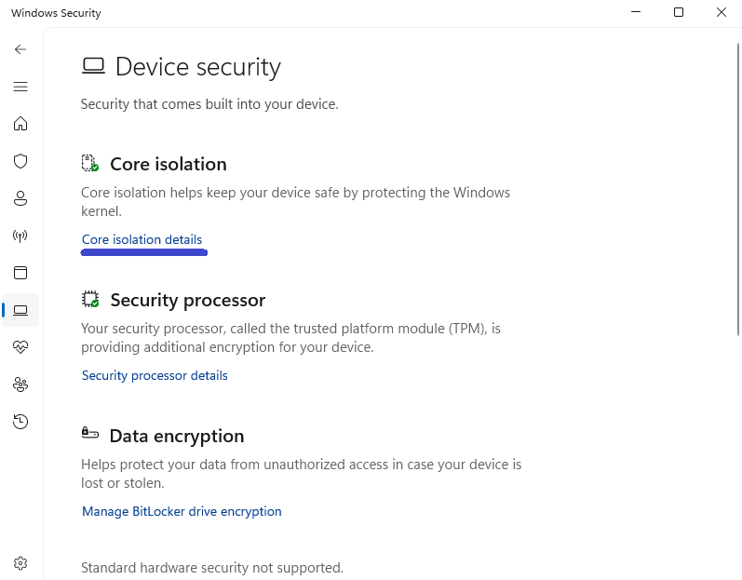Open Settings gear in sidebar
This screenshot has width=742, height=580.
(20, 563)
